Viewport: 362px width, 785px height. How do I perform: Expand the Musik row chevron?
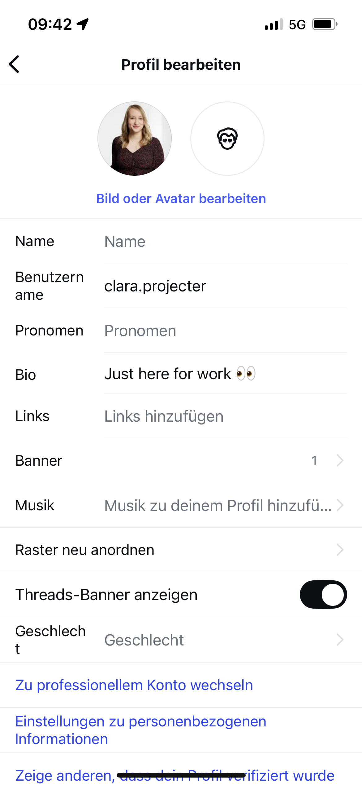click(340, 505)
